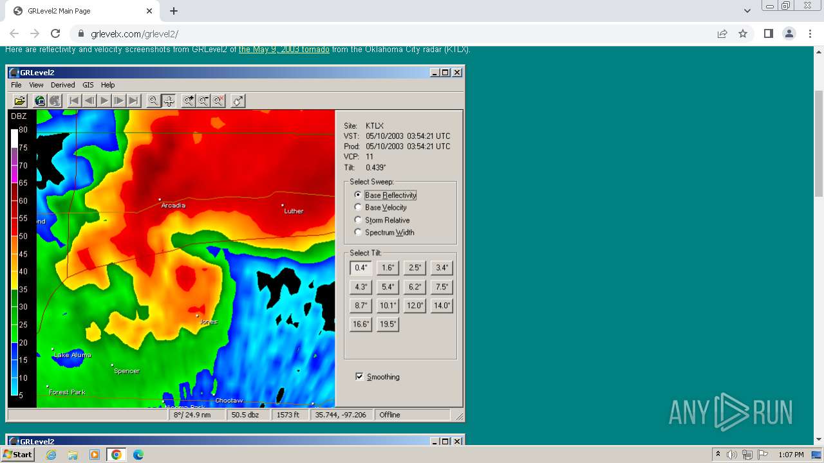Open a new browser tab
This screenshot has height=463, width=824.
[174, 11]
